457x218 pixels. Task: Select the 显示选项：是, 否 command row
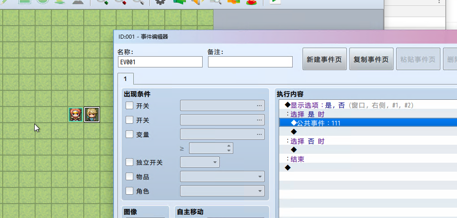[368, 105]
